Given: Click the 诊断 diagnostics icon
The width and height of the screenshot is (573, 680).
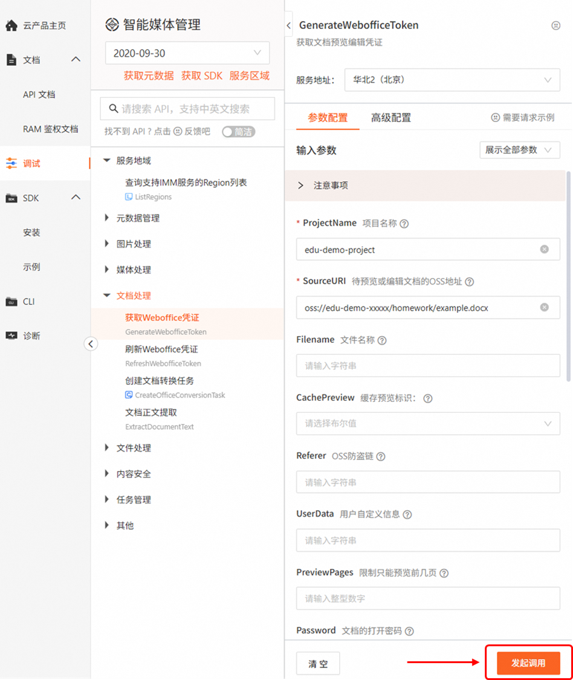Looking at the screenshot, I should point(11,335).
